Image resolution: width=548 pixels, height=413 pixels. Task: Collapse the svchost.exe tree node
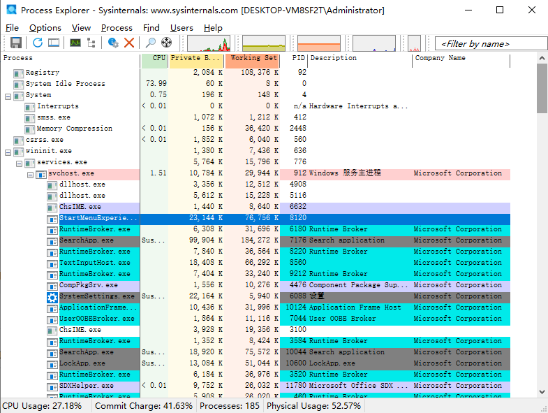tap(31, 175)
